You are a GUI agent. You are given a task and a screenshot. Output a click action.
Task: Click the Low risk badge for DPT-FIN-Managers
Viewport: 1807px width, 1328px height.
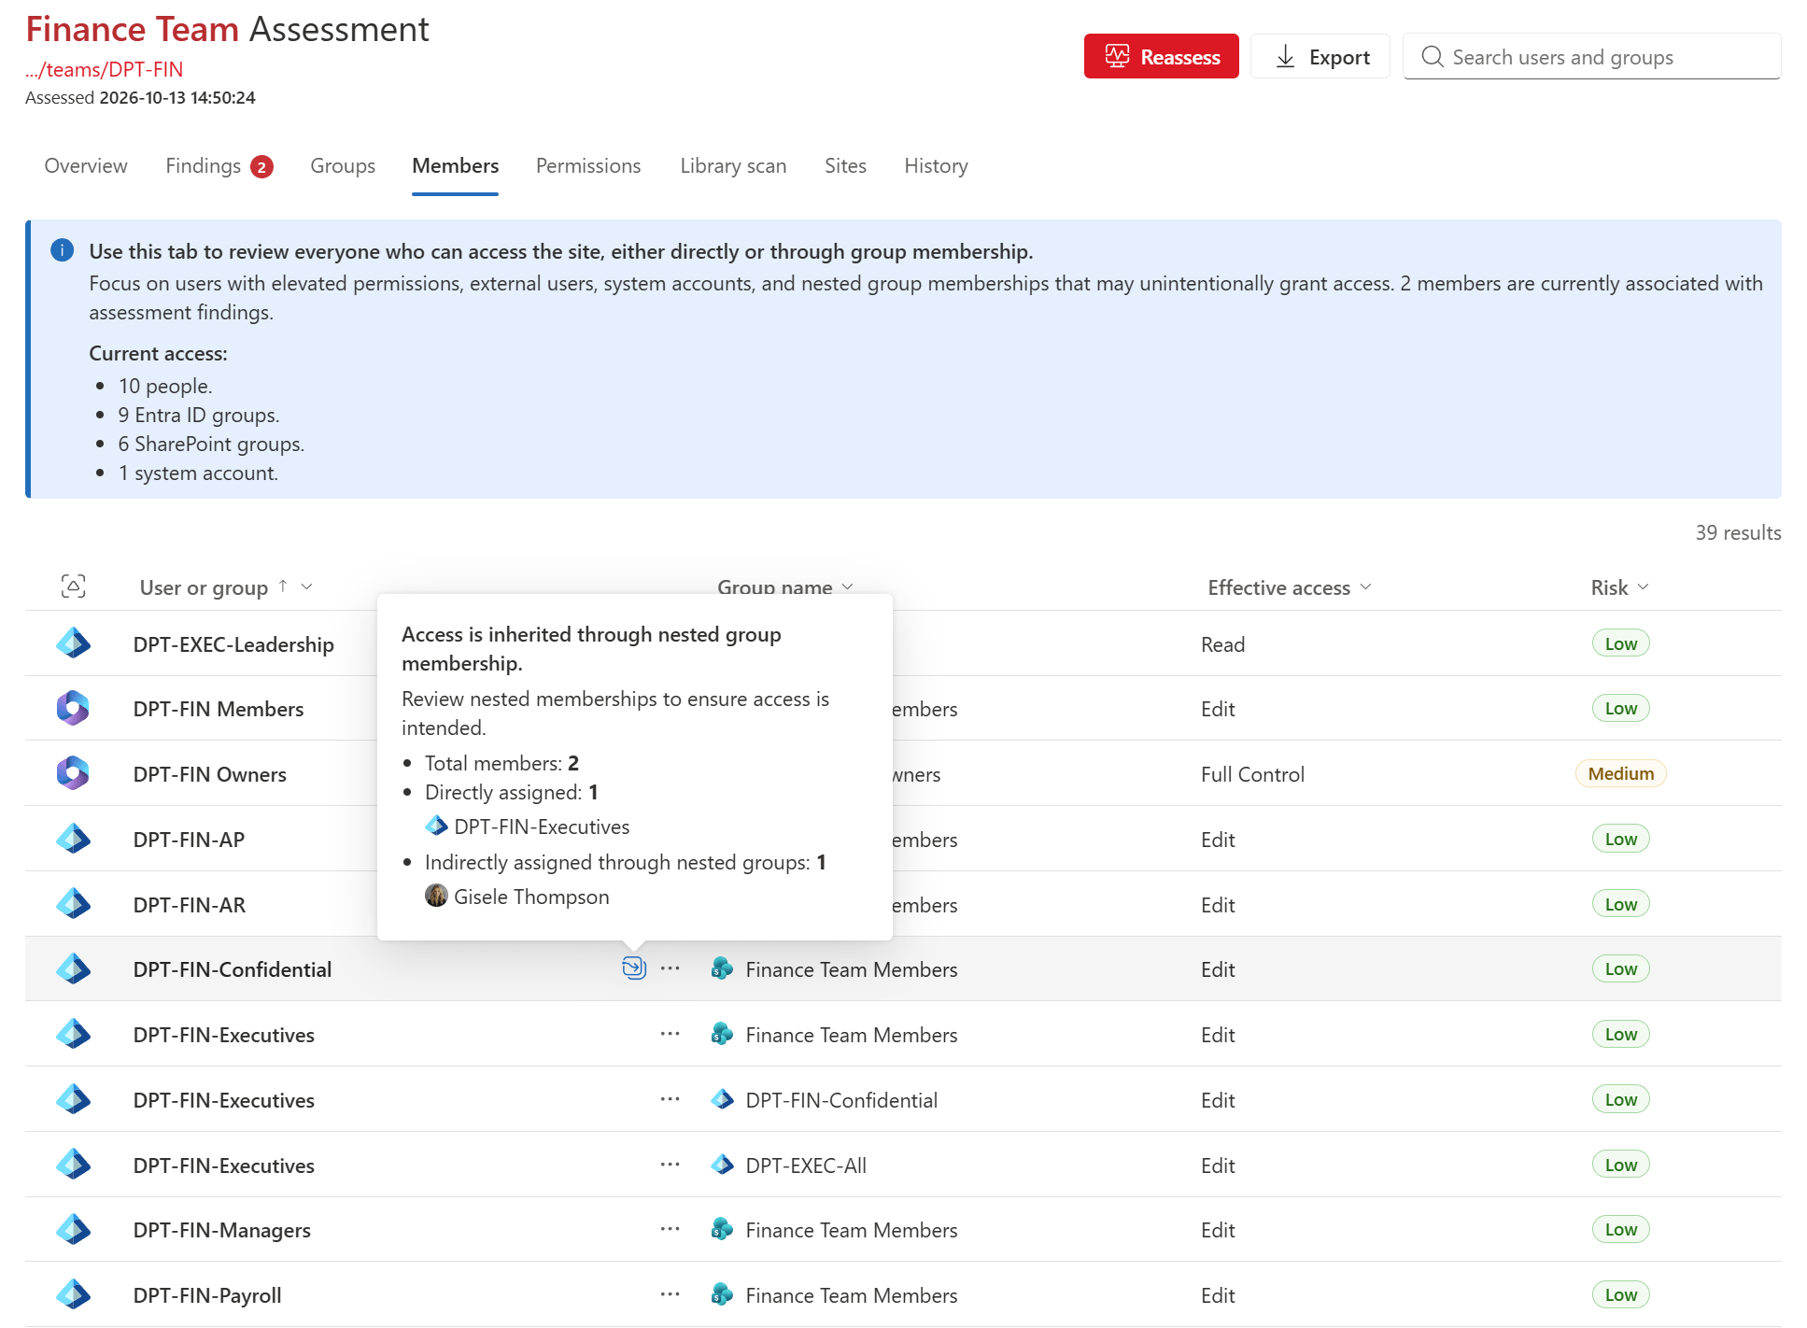(1620, 1229)
